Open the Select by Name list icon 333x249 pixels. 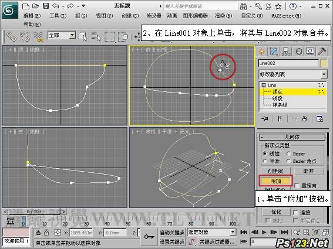pyautogui.click(x=96, y=36)
